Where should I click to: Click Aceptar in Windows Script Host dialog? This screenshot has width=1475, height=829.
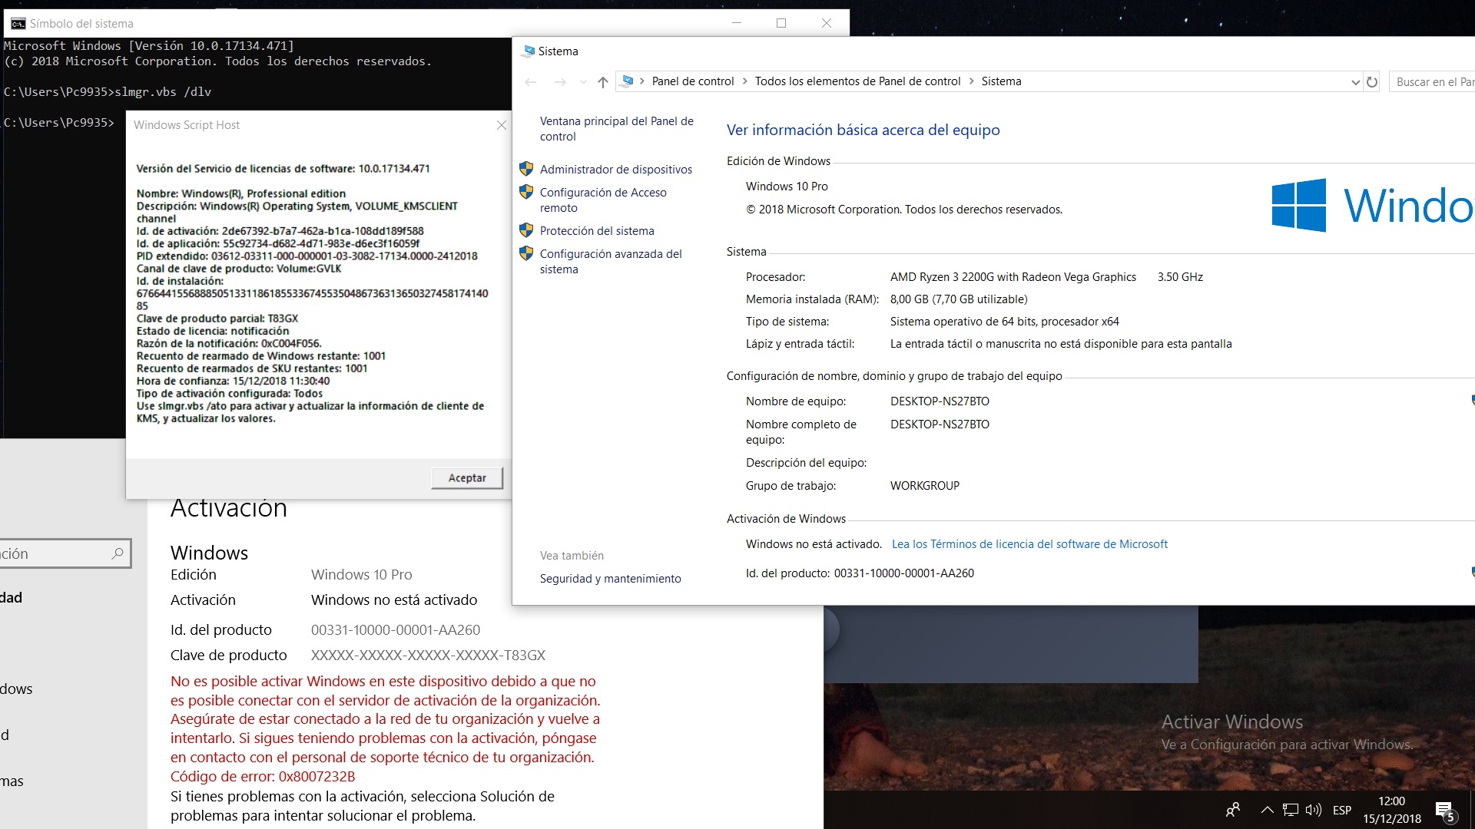click(467, 477)
